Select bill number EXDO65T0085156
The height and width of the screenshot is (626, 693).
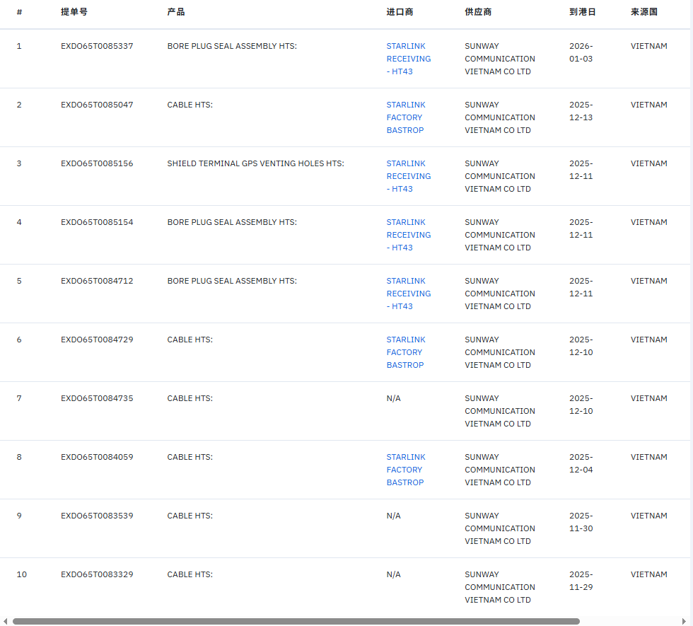tap(97, 163)
